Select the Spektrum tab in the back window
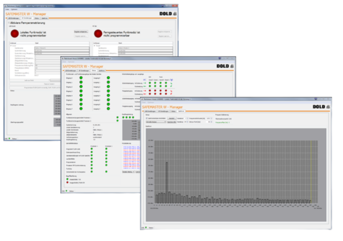Screen dimensions: 343x241 click(45, 18)
